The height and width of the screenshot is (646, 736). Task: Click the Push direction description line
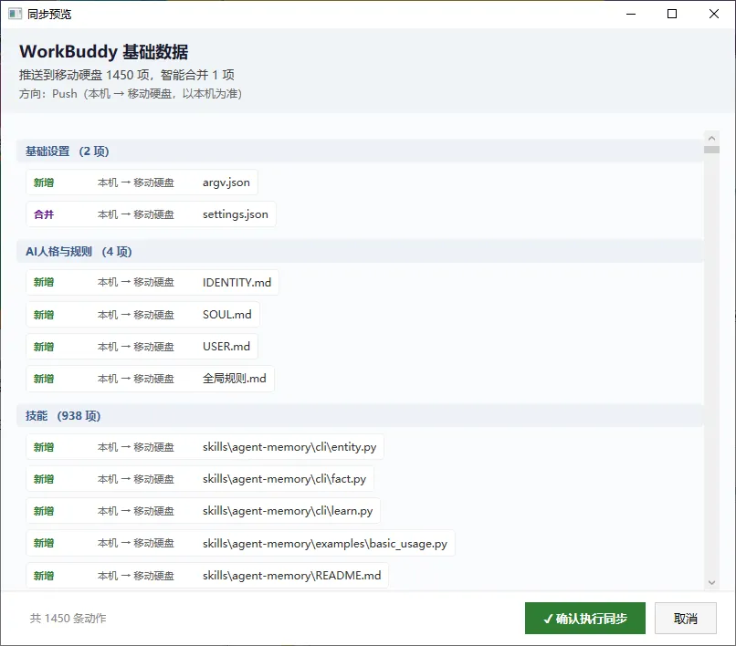click(131, 94)
